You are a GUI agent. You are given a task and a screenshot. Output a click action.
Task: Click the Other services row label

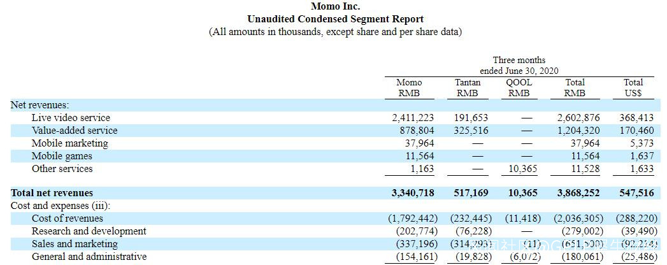62,168
